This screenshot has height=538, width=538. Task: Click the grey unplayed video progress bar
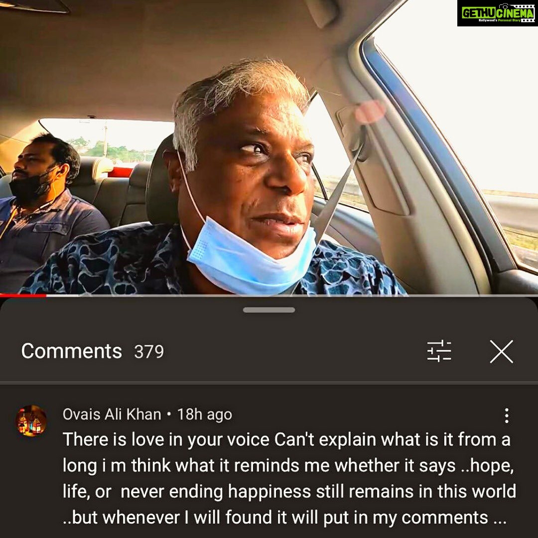291,295
